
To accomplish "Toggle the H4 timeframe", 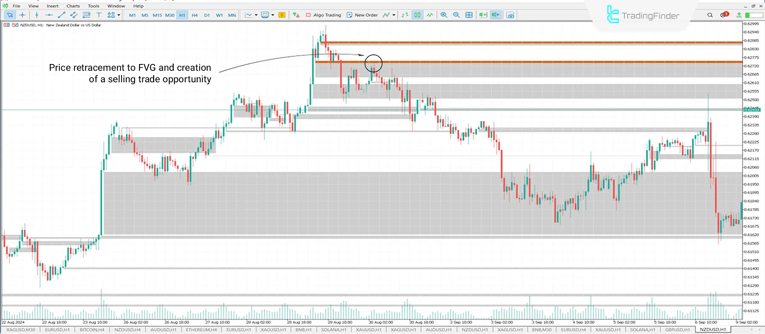I will pyautogui.click(x=194, y=15).
